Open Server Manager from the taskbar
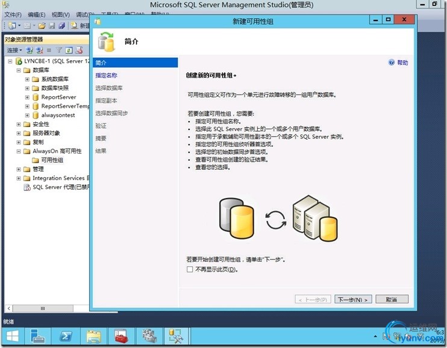Viewport: 447px width, 348px height. pos(38,337)
